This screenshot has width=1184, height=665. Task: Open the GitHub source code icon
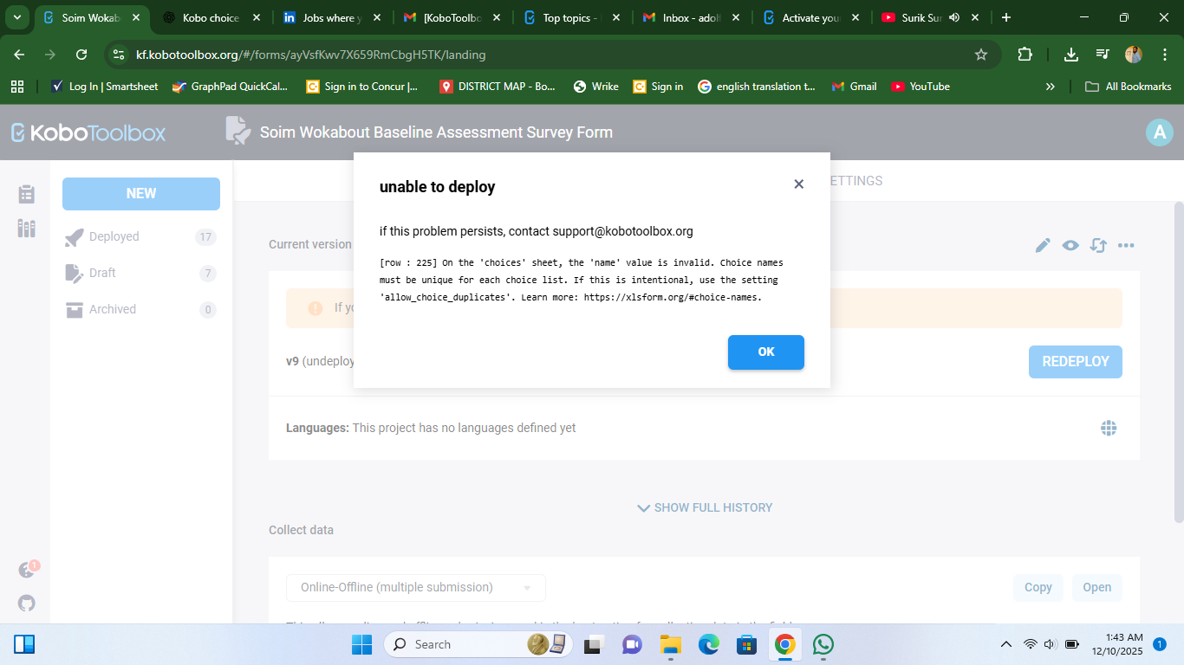(x=27, y=604)
